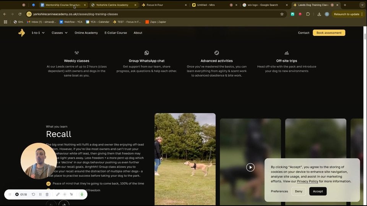The width and height of the screenshot is (367, 206).
Task: Restart the recording with the circular arrow
Action: point(34,194)
